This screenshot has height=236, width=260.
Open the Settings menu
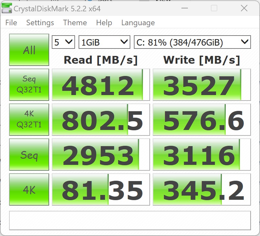[x=40, y=23]
